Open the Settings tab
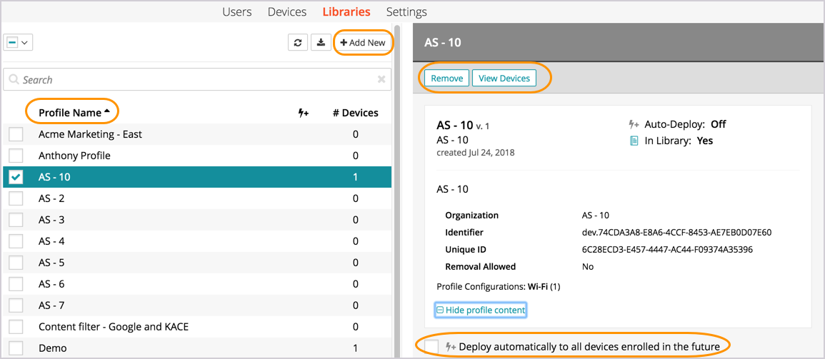825x359 pixels. (x=406, y=11)
